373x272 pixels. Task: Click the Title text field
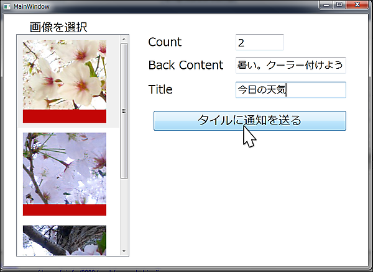click(x=291, y=90)
